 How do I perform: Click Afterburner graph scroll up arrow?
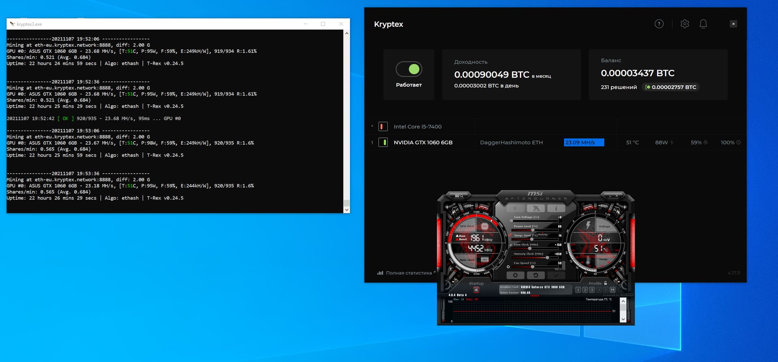pyautogui.click(x=623, y=301)
